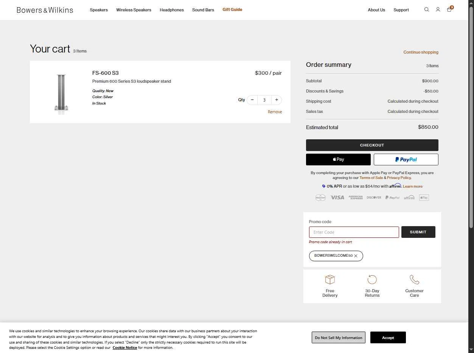This screenshot has width=474, height=353.
Task: Click the Customer Care phone icon
Action: point(414,279)
